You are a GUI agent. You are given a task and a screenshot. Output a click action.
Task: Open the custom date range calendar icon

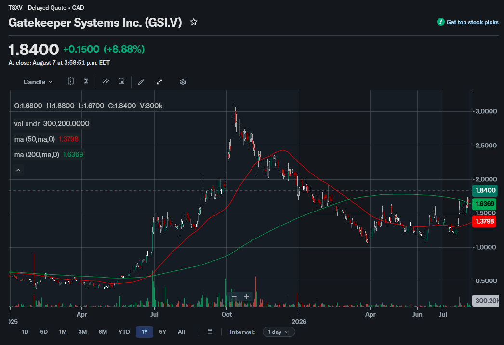tap(210, 332)
